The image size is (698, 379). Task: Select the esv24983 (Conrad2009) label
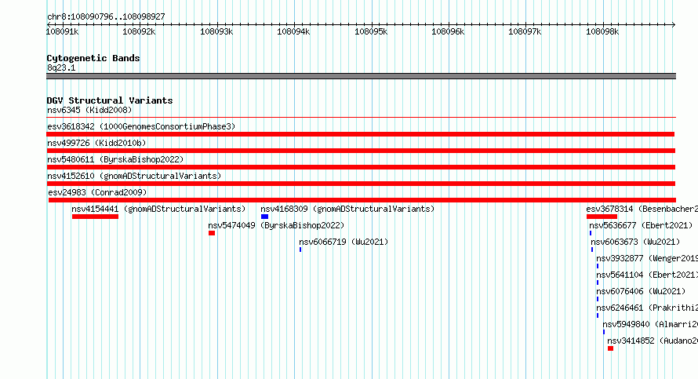tap(97, 192)
